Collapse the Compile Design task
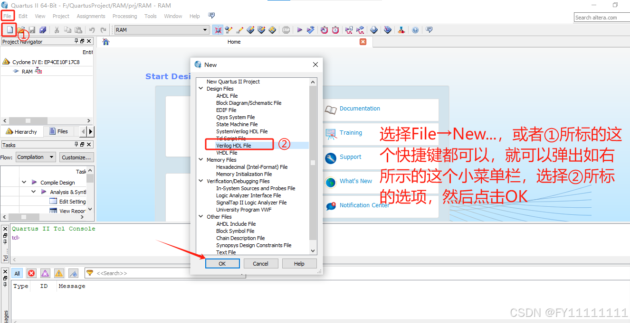The image size is (630, 323). [24, 182]
